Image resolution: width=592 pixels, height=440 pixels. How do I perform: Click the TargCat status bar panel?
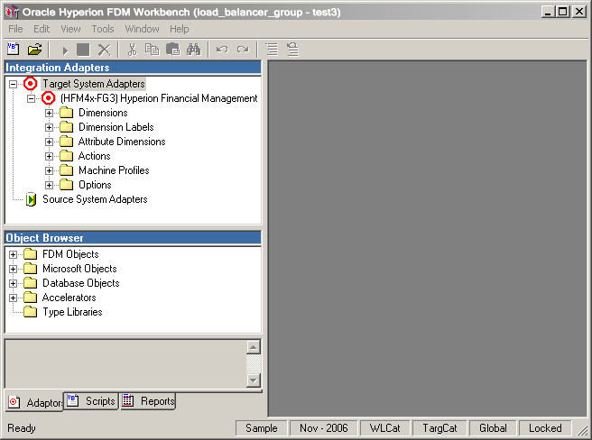pos(439,428)
